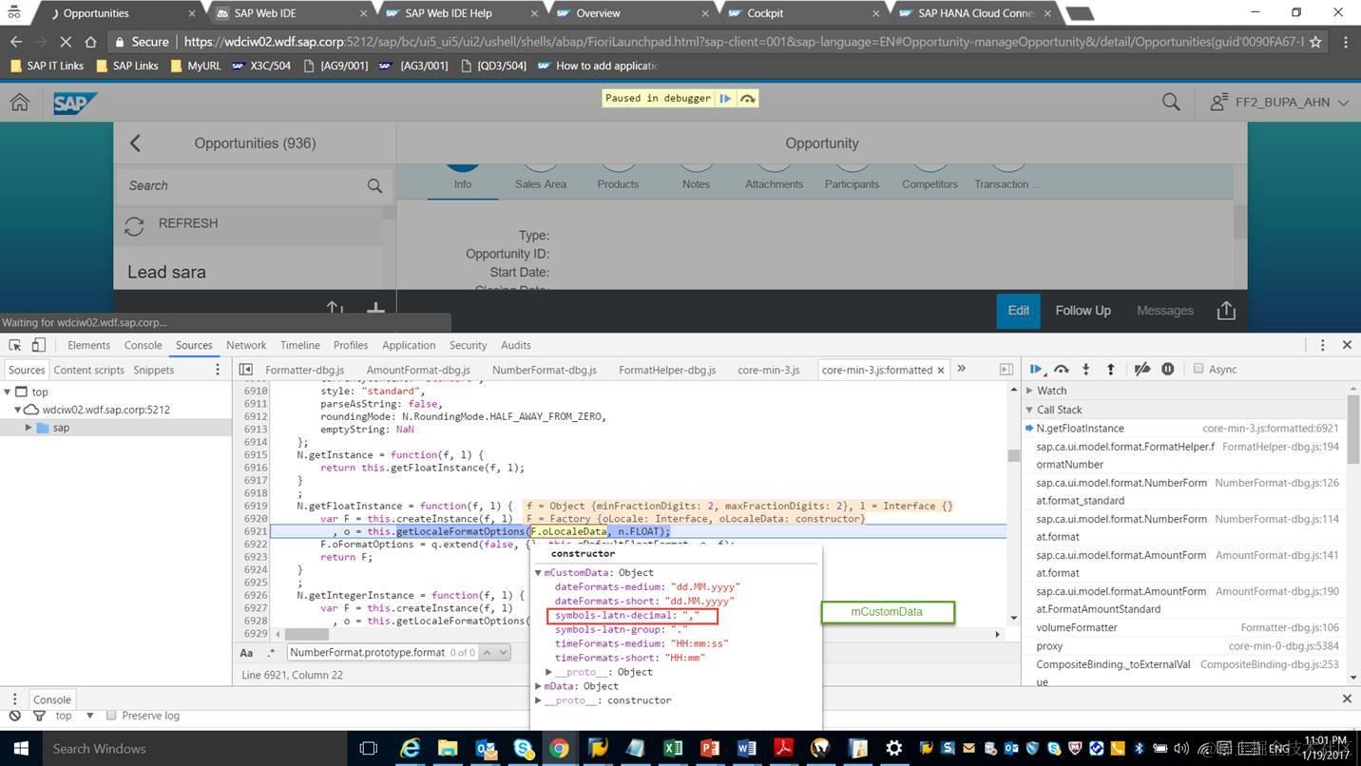This screenshot has width=1361, height=766.
Task: Open the console context dropdown showing top
Action: pos(74,716)
